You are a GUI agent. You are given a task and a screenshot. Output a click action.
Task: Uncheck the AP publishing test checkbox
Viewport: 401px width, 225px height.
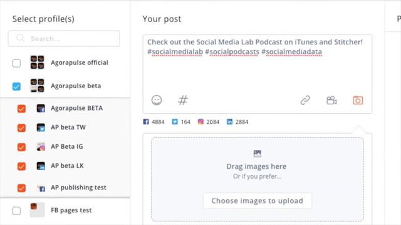click(21, 188)
